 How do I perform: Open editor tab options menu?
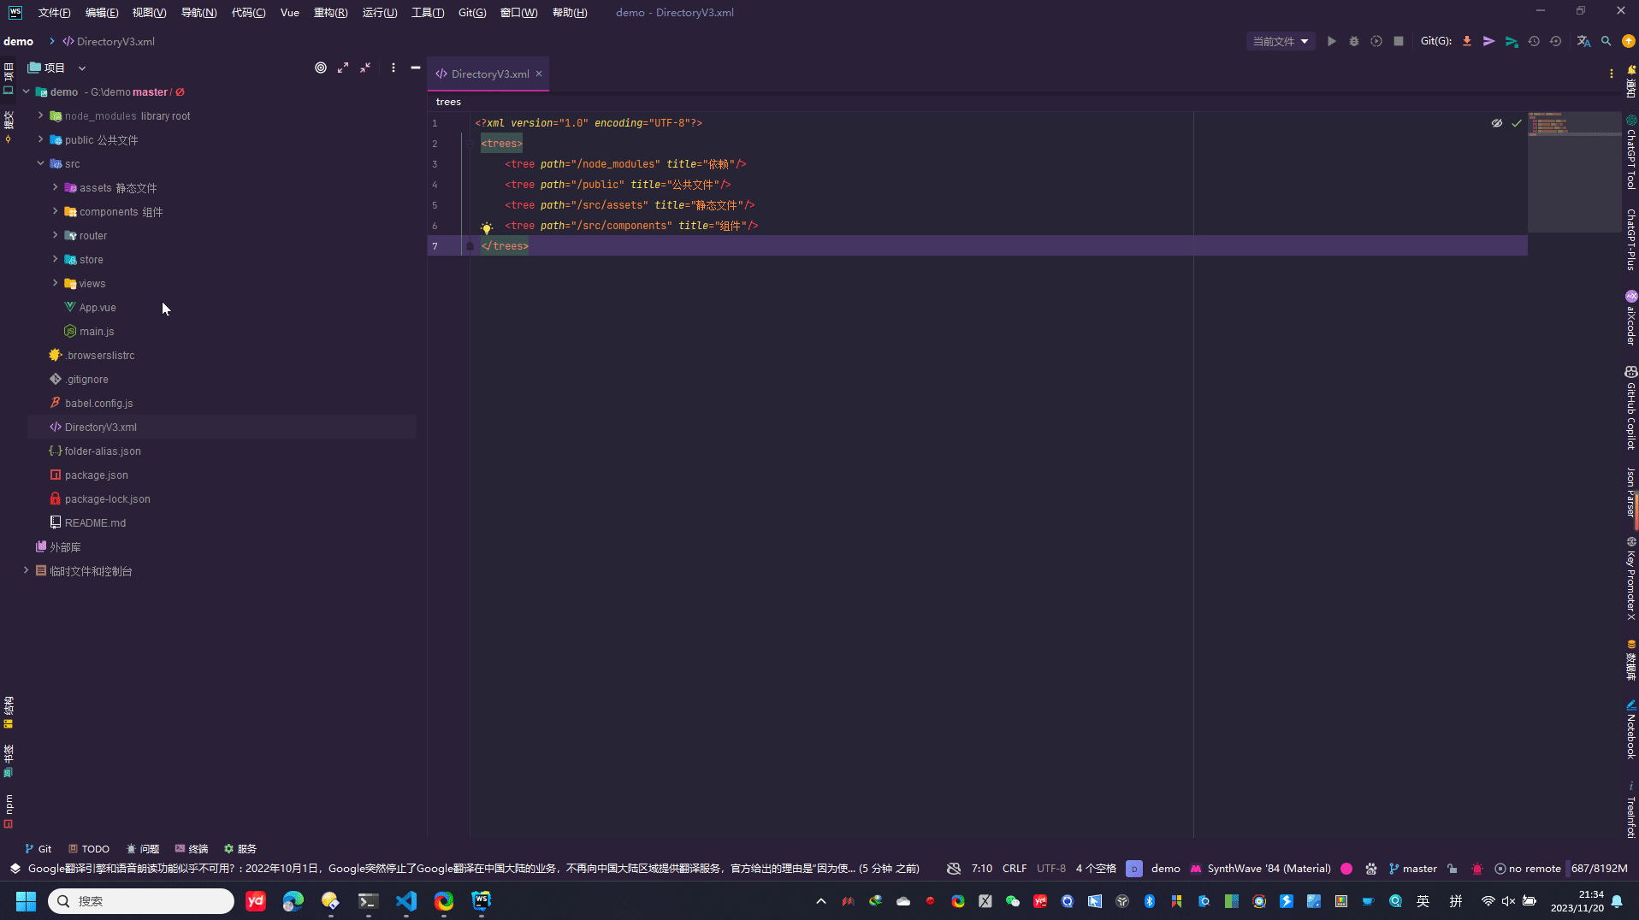point(1612,74)
